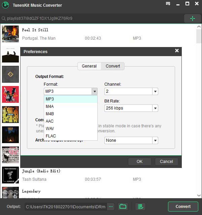Click the 00:03:57 duration value
The height and width of the screenshot is (215, 202).
click(93, 179)
